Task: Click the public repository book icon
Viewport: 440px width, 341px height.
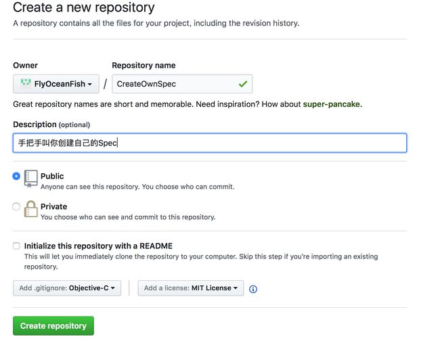Action: click(30, 179)
